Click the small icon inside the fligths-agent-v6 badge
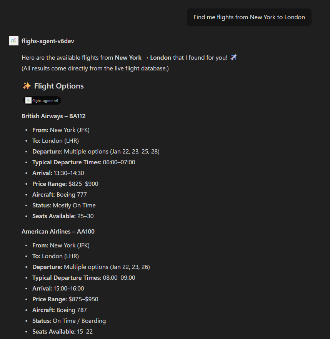This screenshot has width=330, height=339. tap(28, 100)
